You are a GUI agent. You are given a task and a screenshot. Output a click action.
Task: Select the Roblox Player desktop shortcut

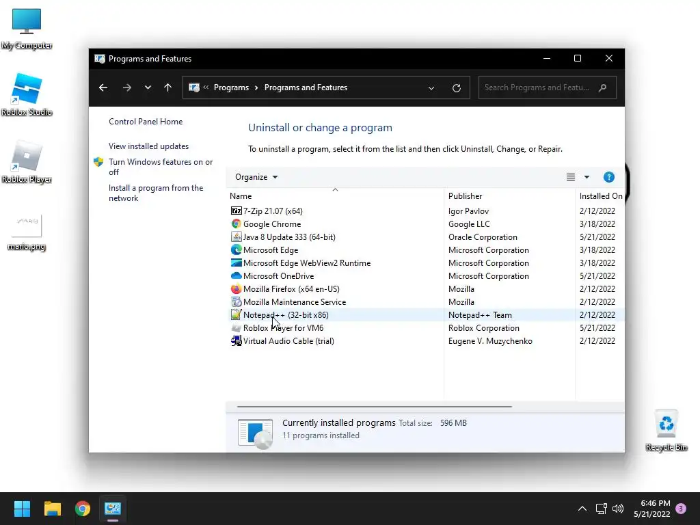[x=27, y=162]
